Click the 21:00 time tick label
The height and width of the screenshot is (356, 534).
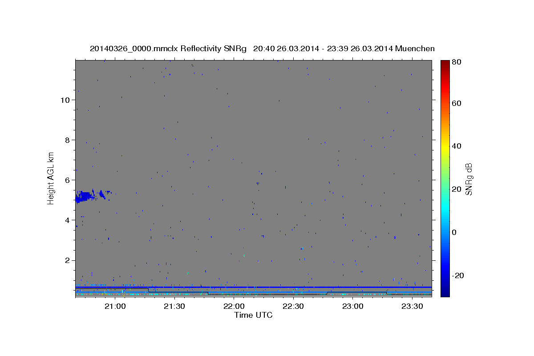pos(115,307)
